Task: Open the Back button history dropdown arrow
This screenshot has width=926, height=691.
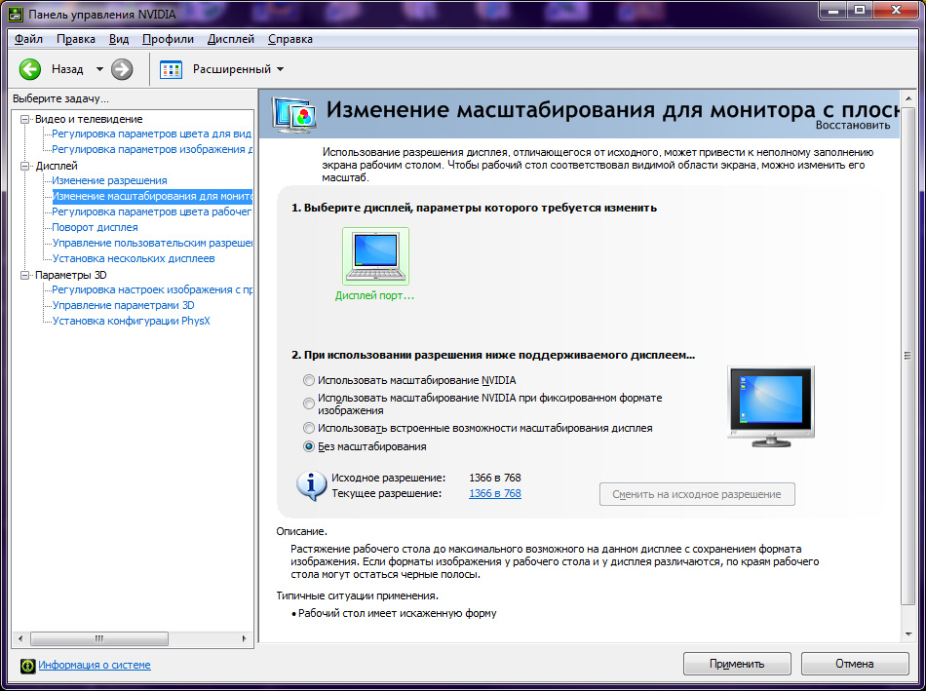Action: click(x=99, y=69)
